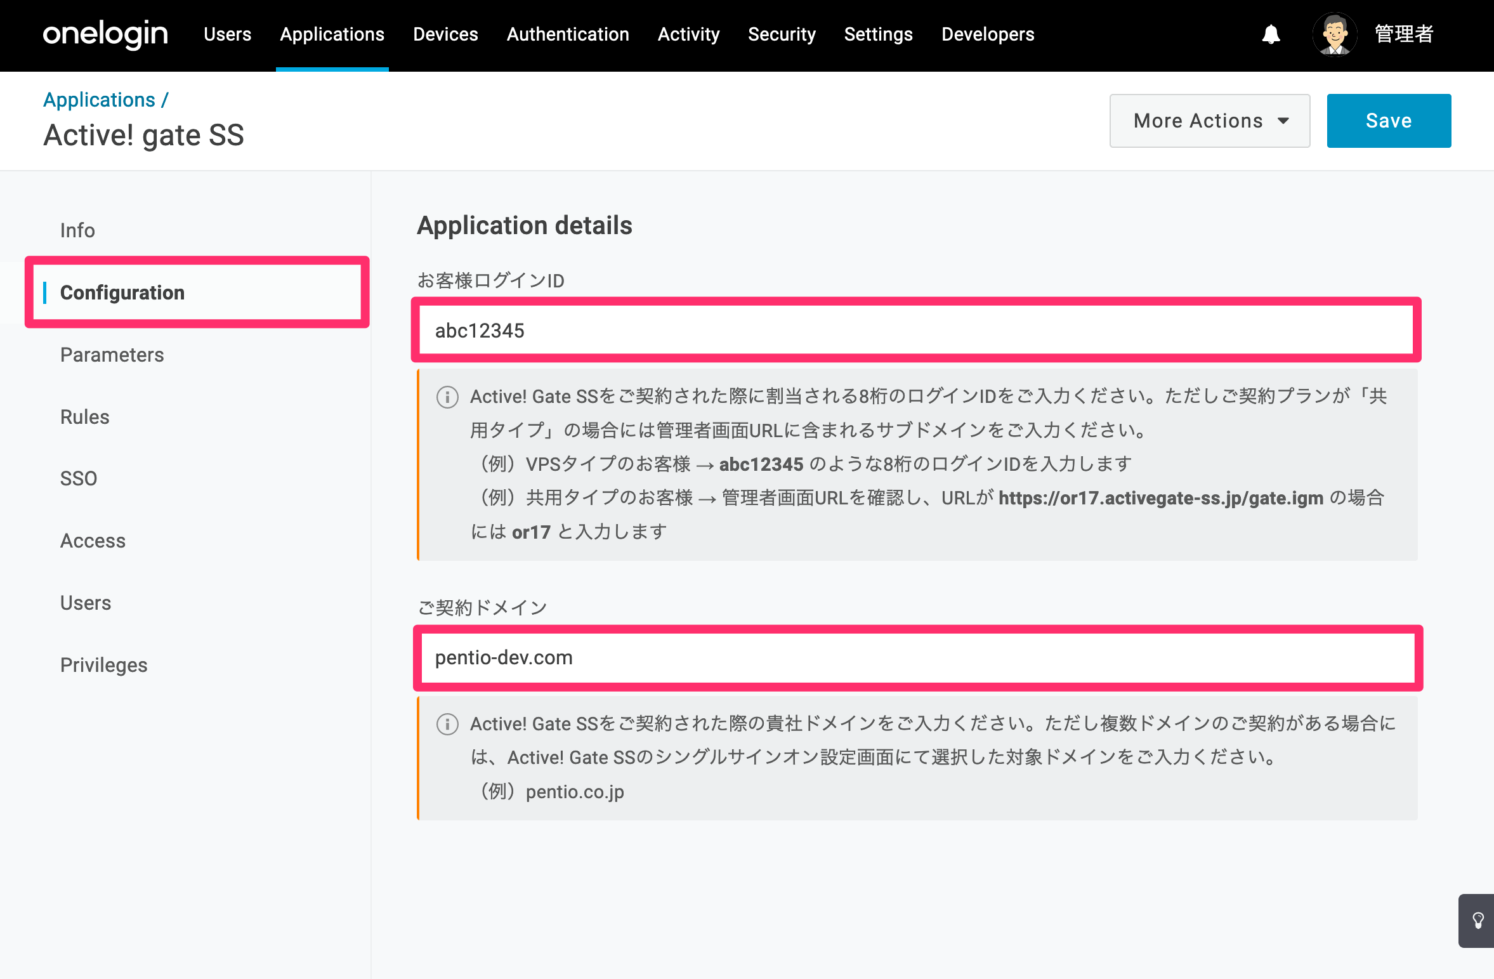Focus the ご契約ドメイン input field
Viewport: 1494px width, 979px height.
(x=917, y=658)
